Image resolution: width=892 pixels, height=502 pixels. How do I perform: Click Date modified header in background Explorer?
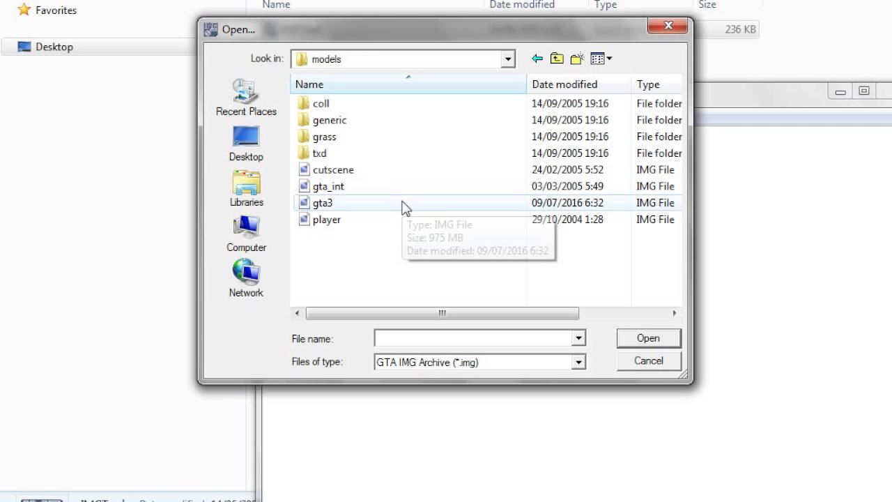[522, 4]
